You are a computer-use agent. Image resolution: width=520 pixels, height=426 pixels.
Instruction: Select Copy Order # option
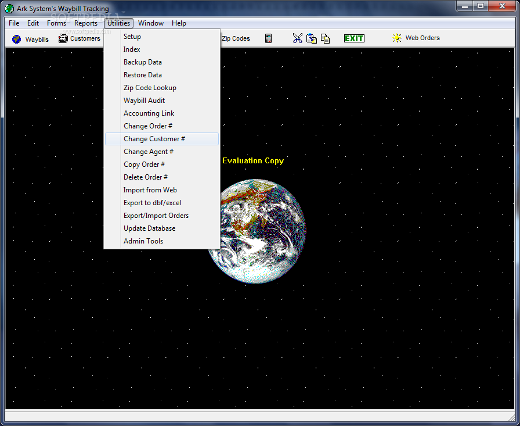pyautogui.click(x=162, y=164)
